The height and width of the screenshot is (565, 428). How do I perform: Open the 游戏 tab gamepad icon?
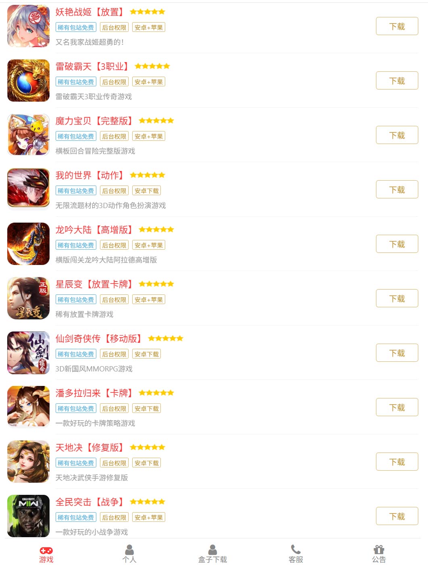pyautogui.click(x=46, y=550)
